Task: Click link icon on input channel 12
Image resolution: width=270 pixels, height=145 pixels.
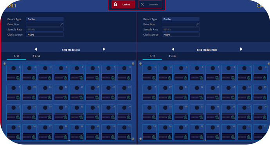Action: coord(65,98)
